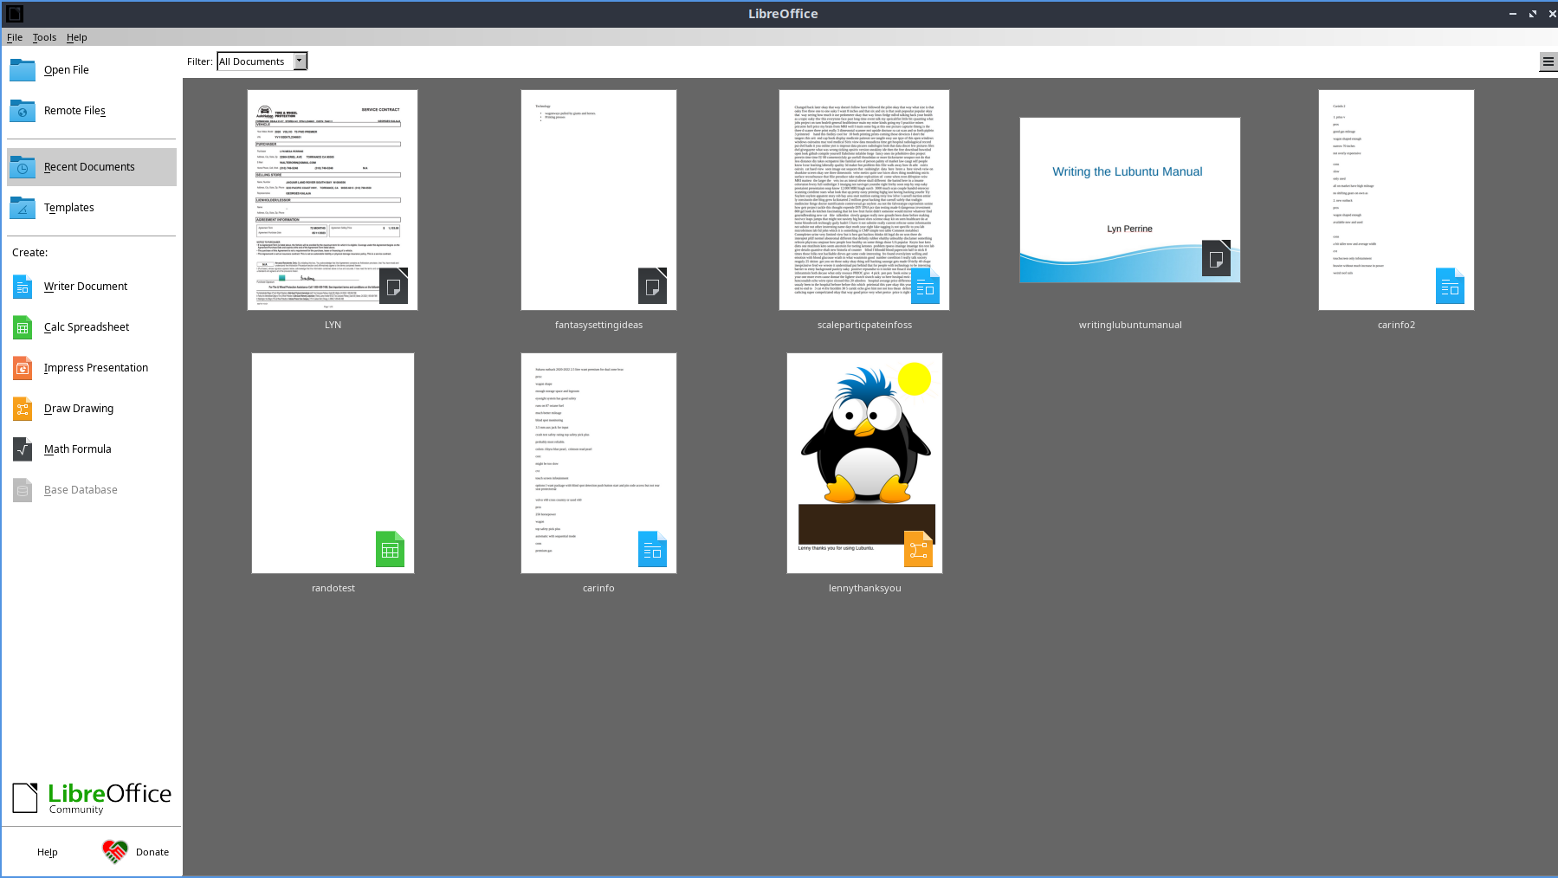This screenshot has height=878, width=1558.
Task: Open the randotest spreadsheet thumbnail
Action: click(x=333, y=463)
